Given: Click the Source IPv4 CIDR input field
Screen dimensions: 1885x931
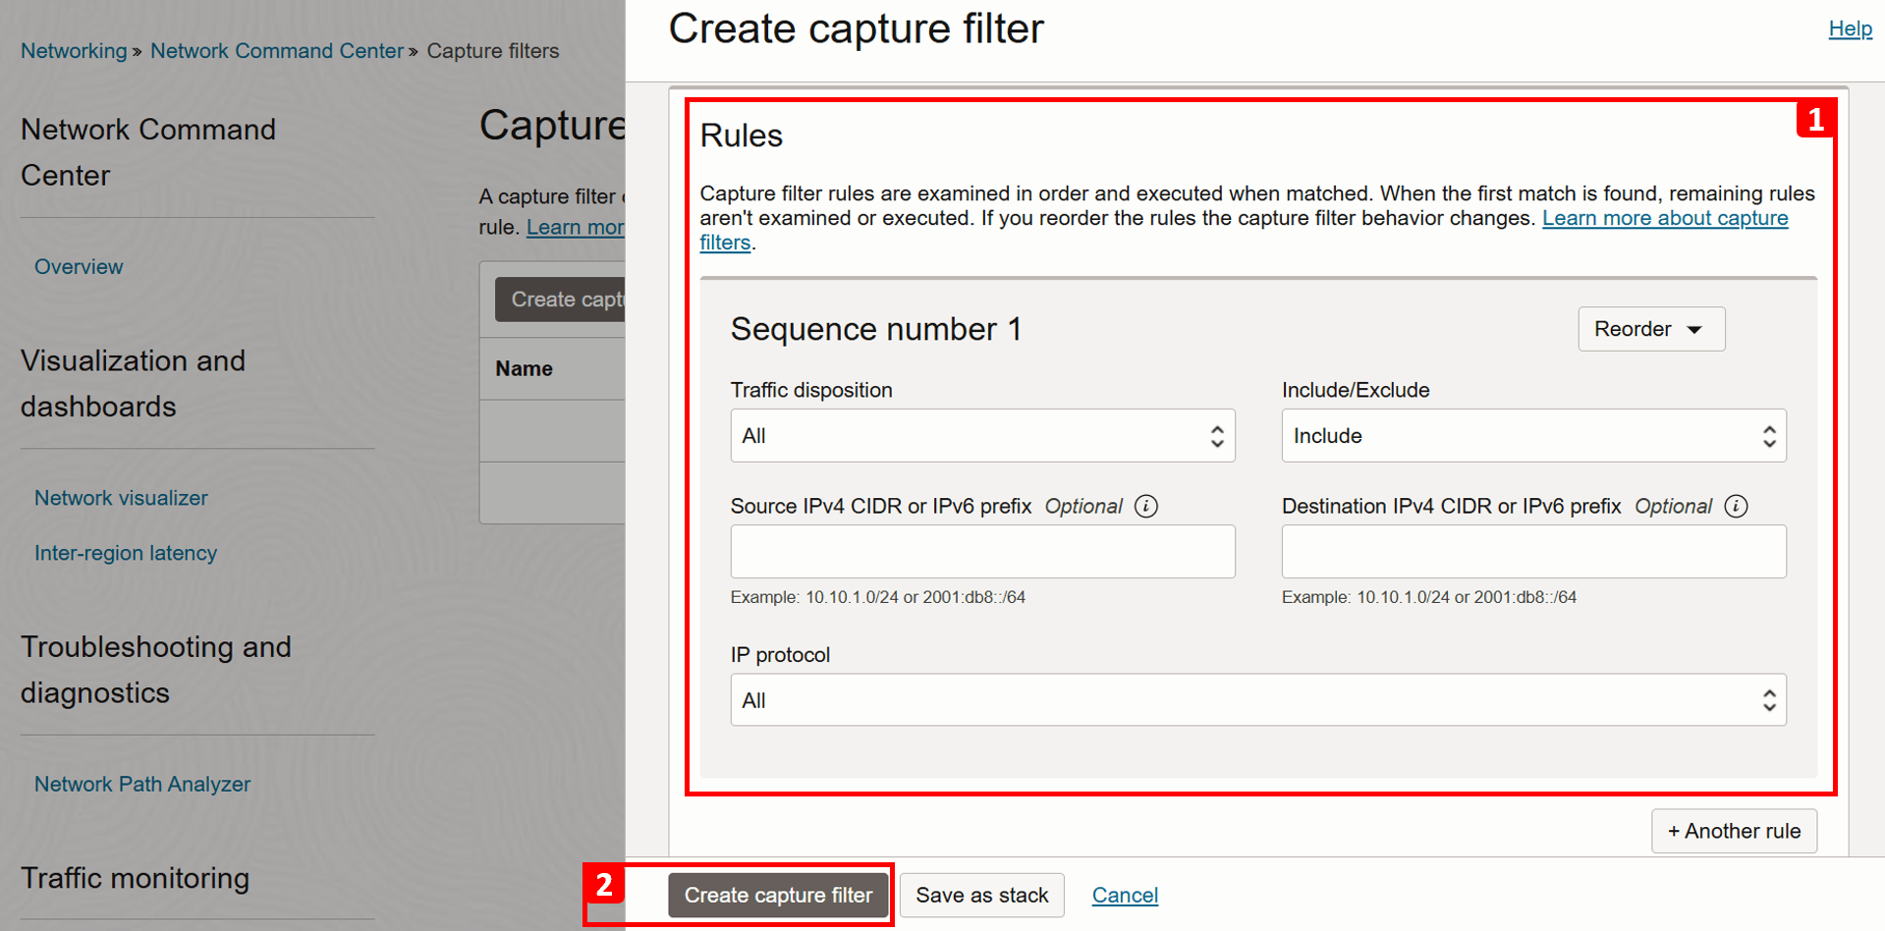Looking at the screenshot, I should [x=982, y=552].
